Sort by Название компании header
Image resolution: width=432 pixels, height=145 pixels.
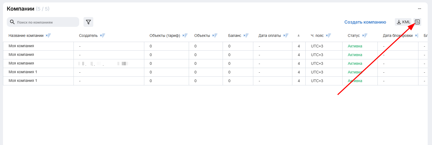[x=26, y=36]
